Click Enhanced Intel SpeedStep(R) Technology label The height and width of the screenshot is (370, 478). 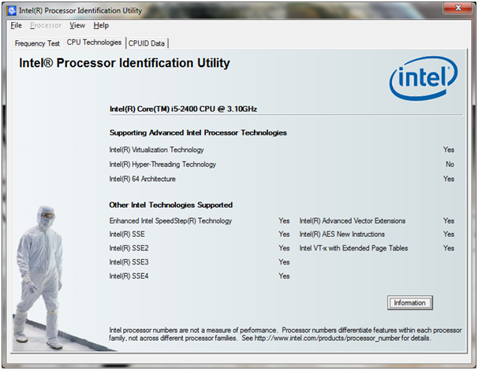(x=170, y=221)
